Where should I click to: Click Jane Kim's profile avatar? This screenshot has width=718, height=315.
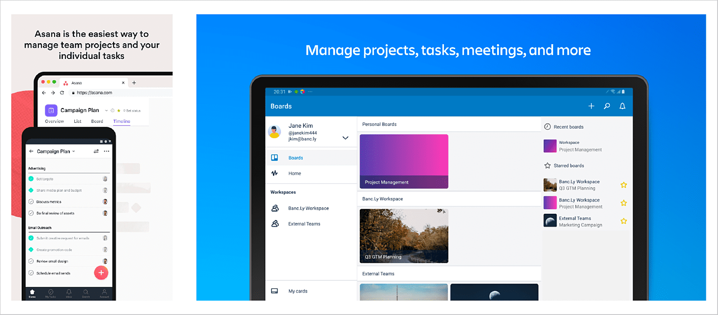274,132
